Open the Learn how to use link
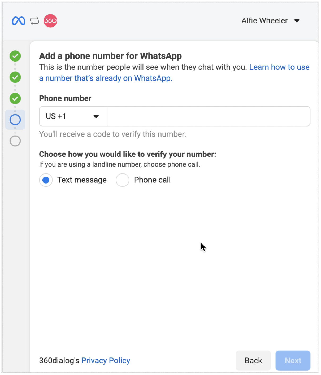 (x=279, y=67)
